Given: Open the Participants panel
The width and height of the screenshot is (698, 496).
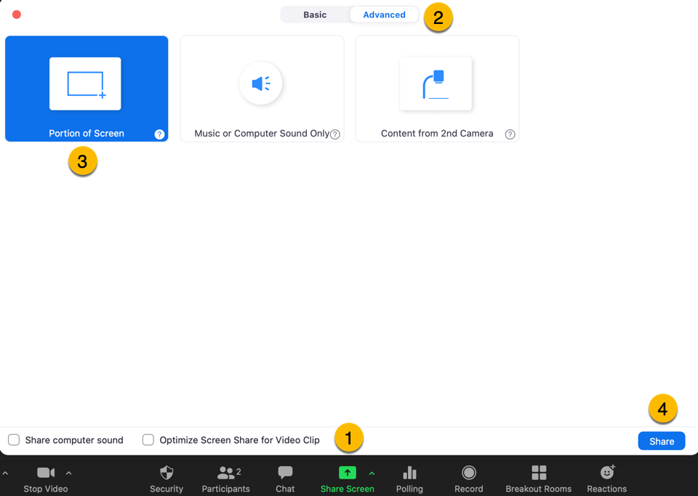Looking at the screenshot, I should pos(226,473).
